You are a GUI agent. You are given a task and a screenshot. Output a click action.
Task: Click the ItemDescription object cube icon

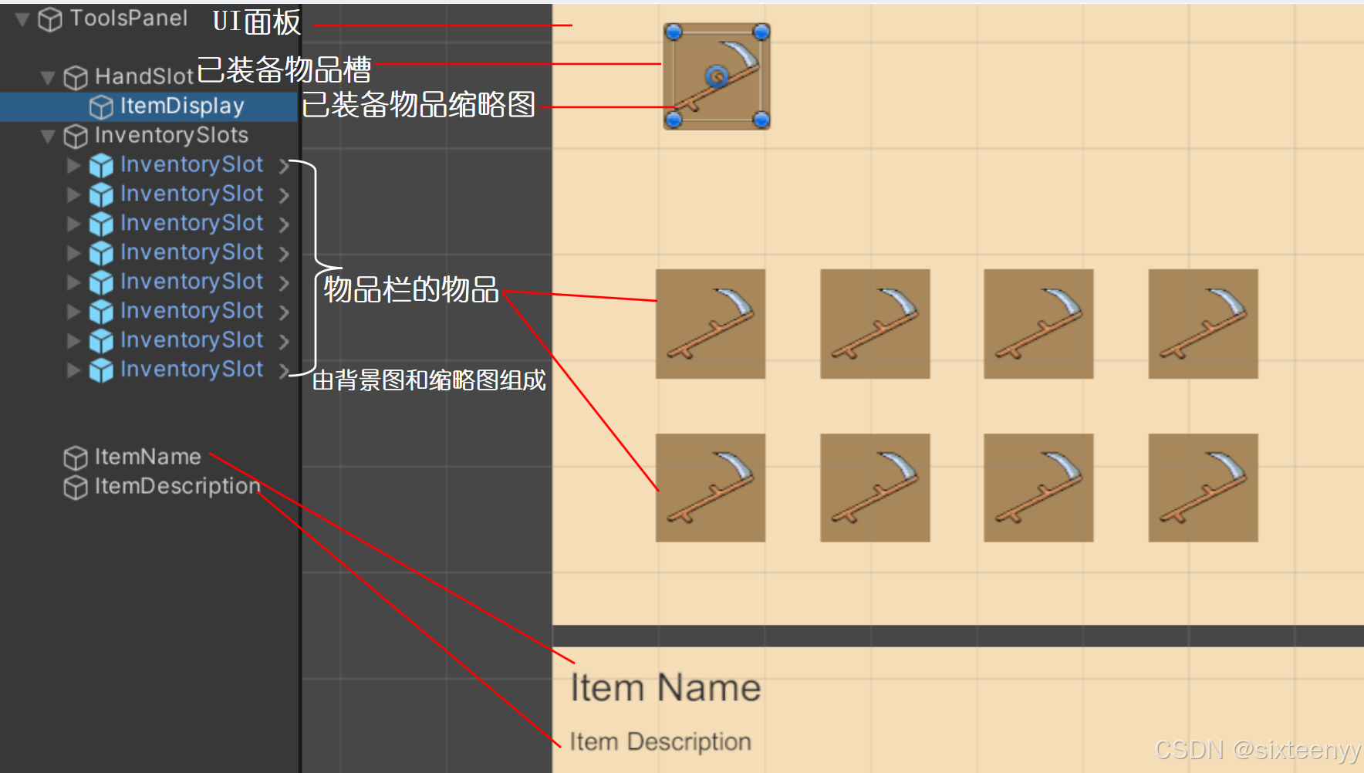76,487
